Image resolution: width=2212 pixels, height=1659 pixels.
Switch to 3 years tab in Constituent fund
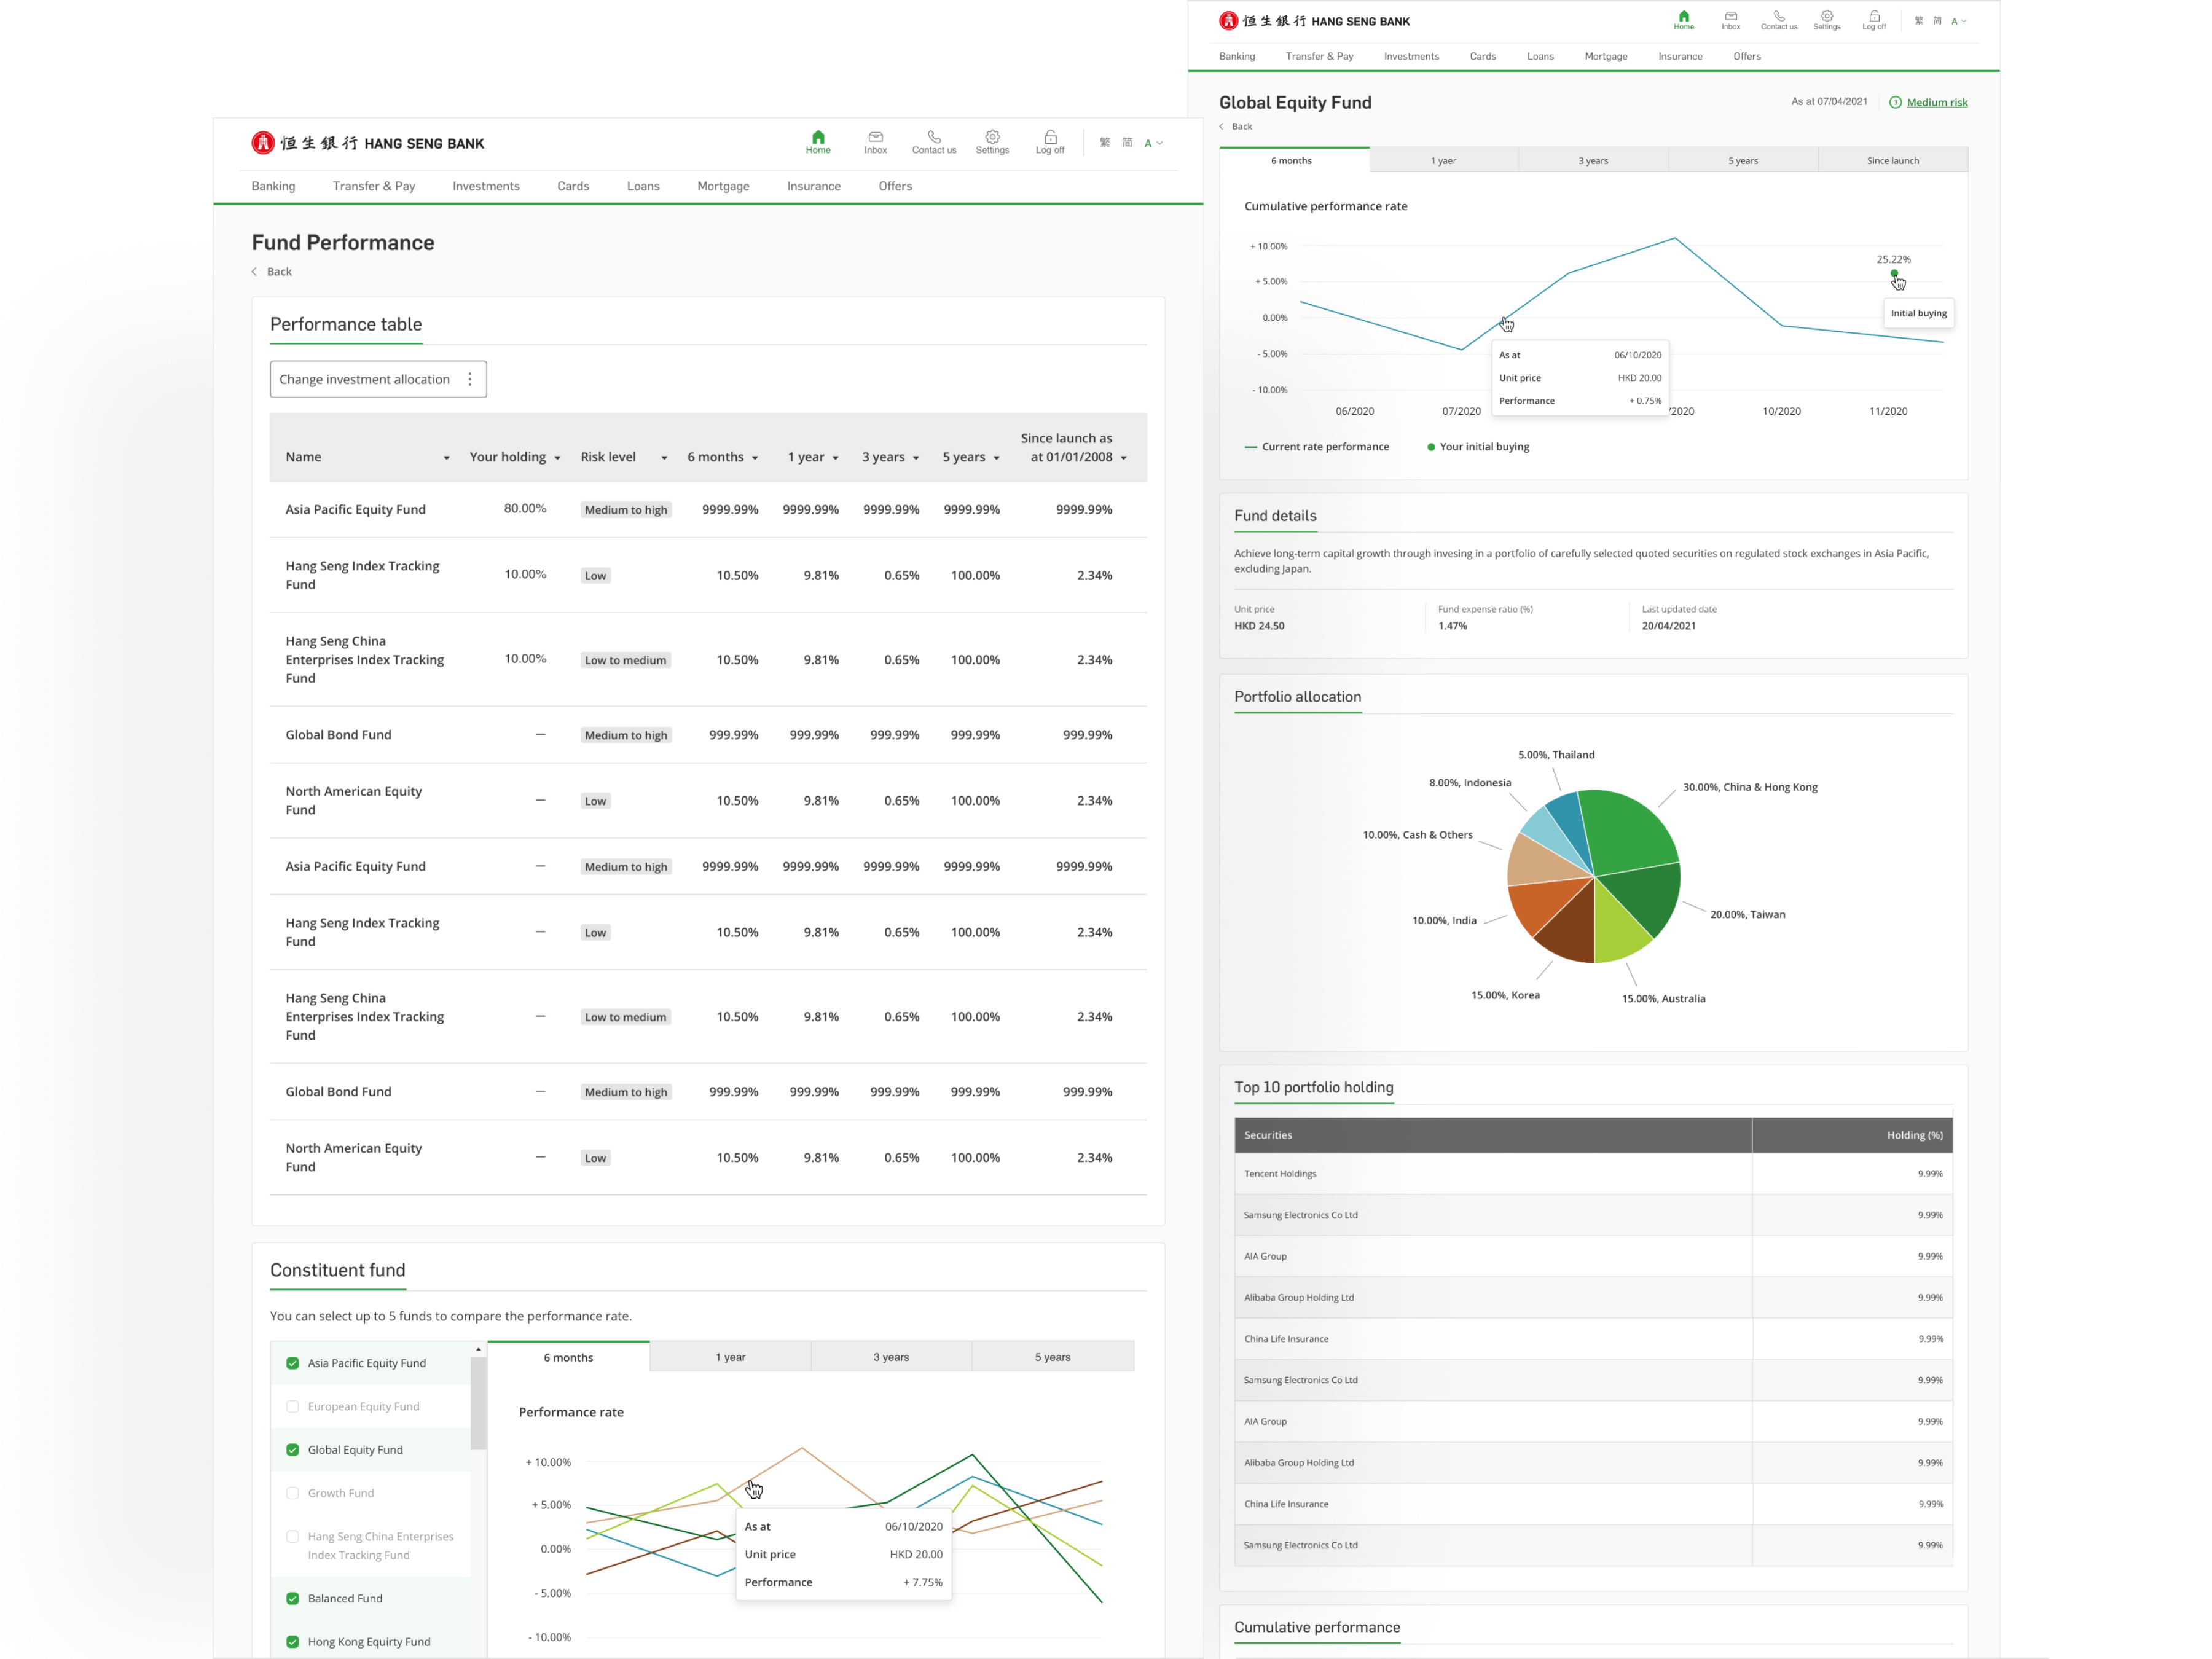[890, 1357]
